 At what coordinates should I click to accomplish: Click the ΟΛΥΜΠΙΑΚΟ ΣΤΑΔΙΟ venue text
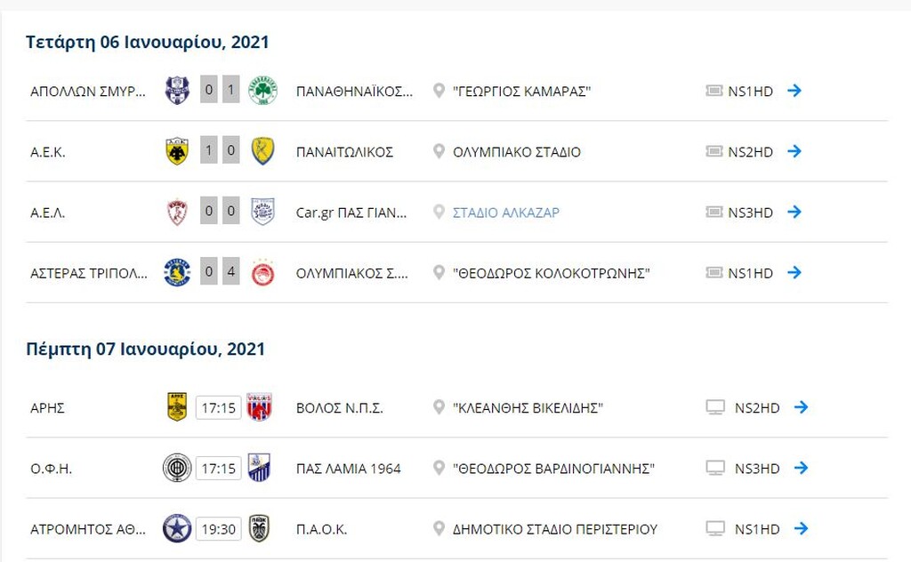pos(517,152)
